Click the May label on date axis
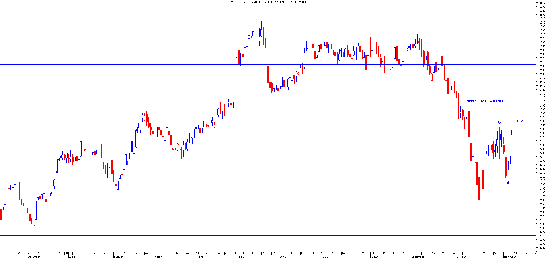 242,257
